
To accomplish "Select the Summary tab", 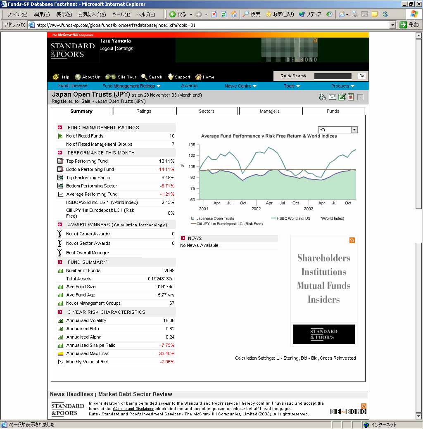I will coord(81,111).
